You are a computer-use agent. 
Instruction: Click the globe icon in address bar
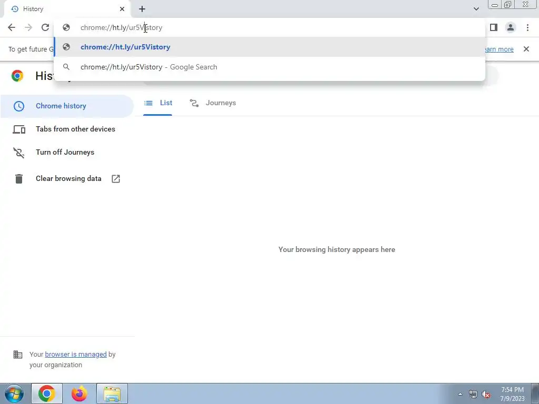66,27
